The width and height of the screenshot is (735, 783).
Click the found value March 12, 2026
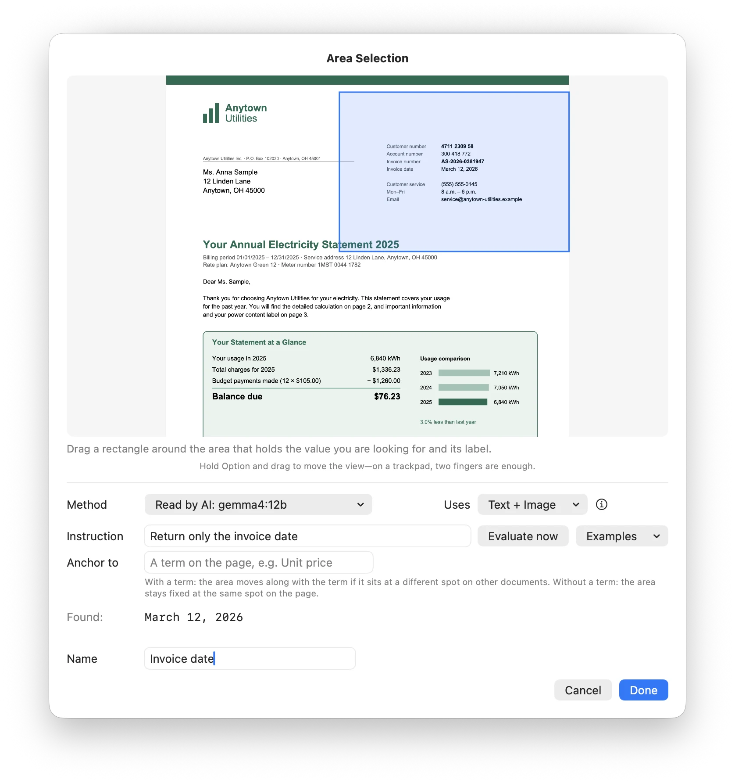point(194,617)
